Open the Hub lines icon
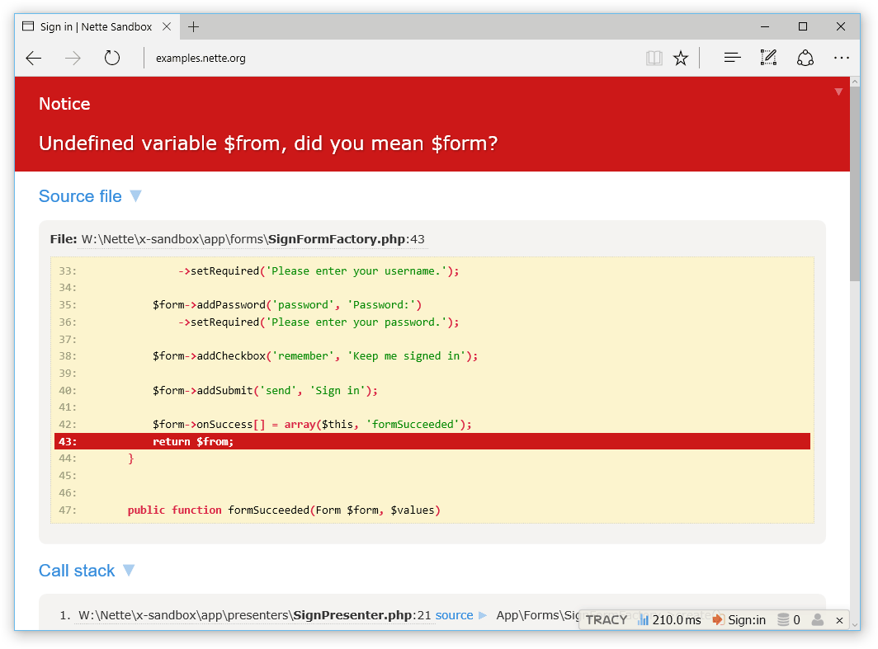 point(733,58)
